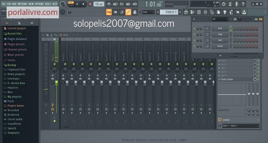Open the Mixer view icon
268x143 pixels.
[x=205, y=12]
